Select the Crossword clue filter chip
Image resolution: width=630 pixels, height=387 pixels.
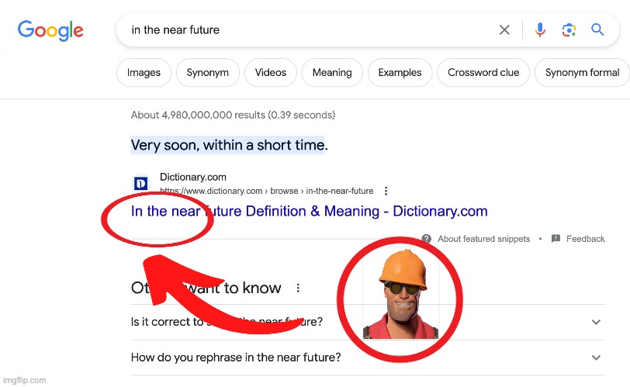pos(483,73)
